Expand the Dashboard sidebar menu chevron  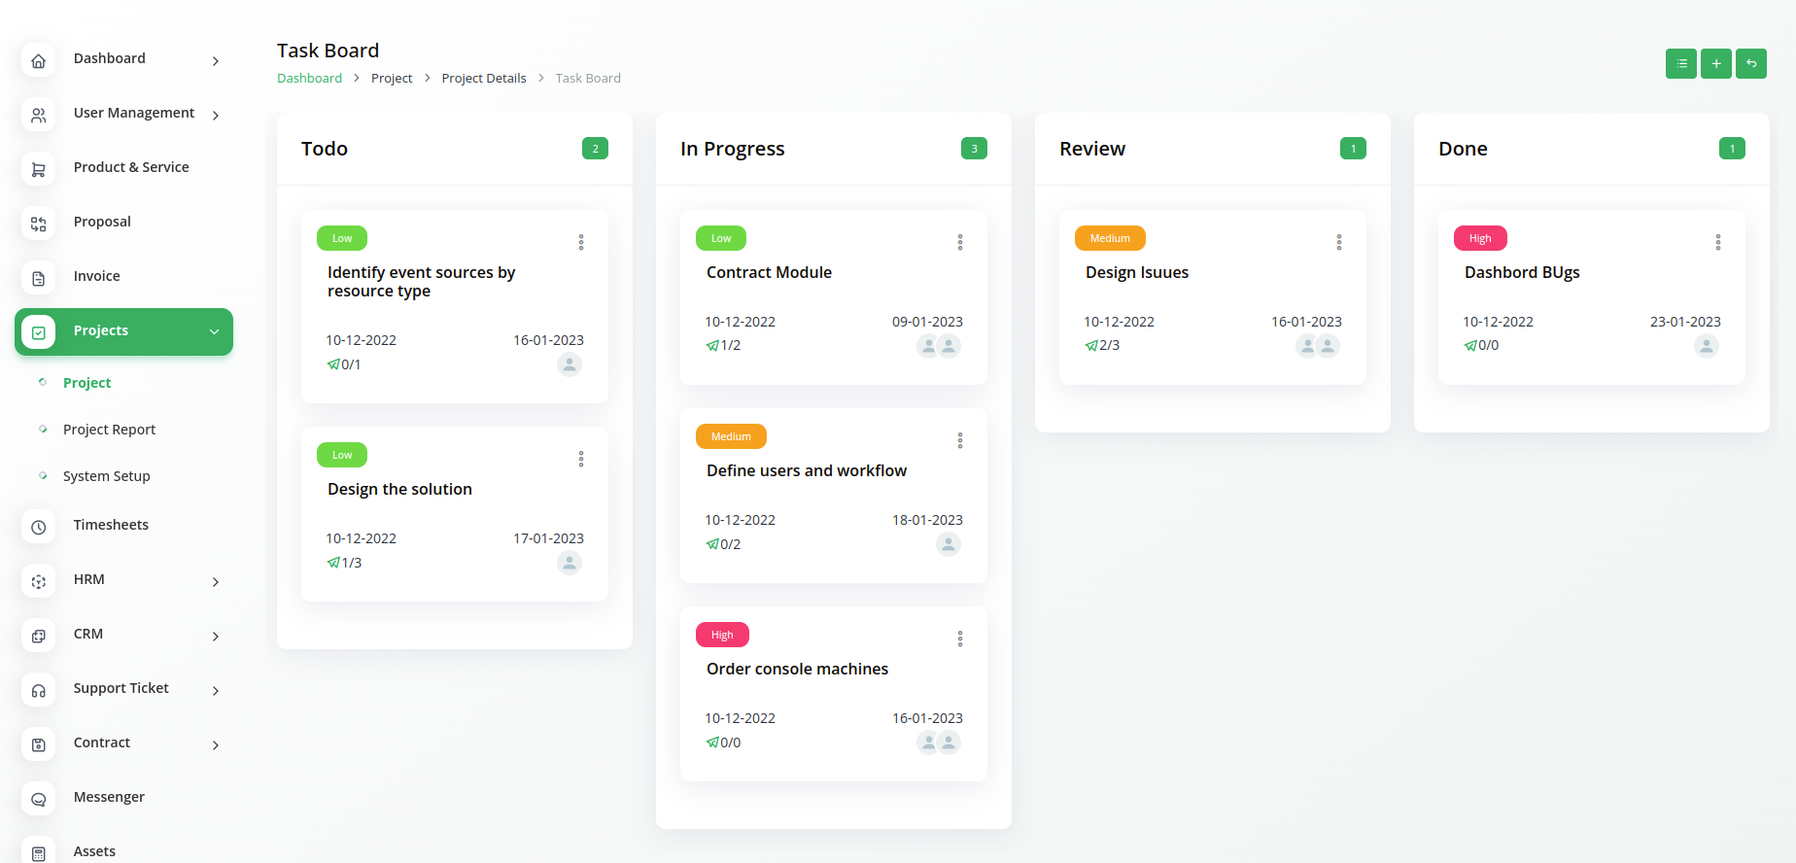tap(215, 61)
